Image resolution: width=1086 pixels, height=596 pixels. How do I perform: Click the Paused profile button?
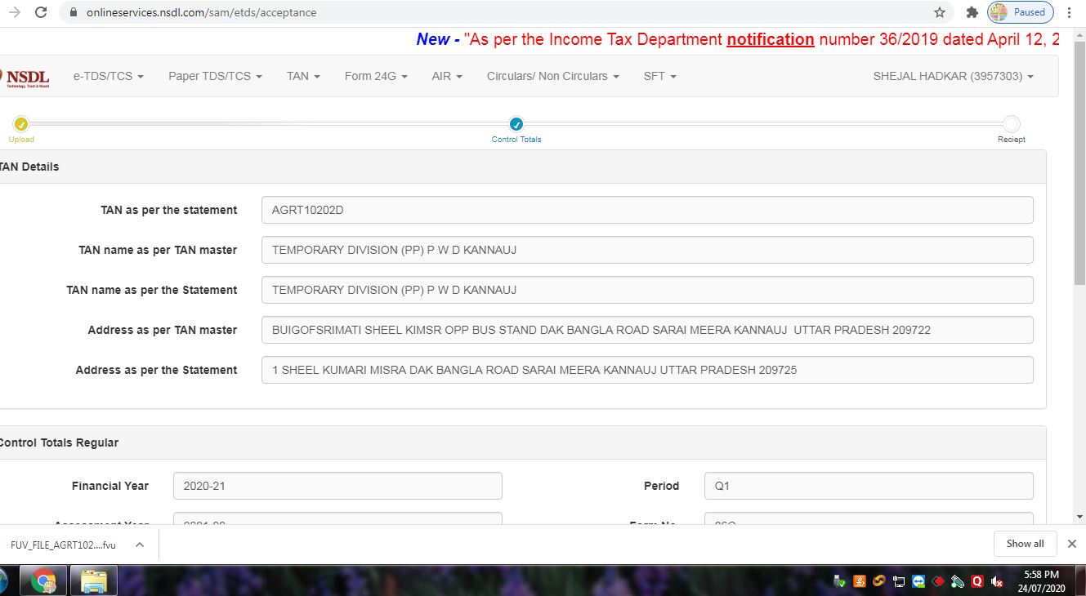pyautogui.click(x=1020, y=12)
